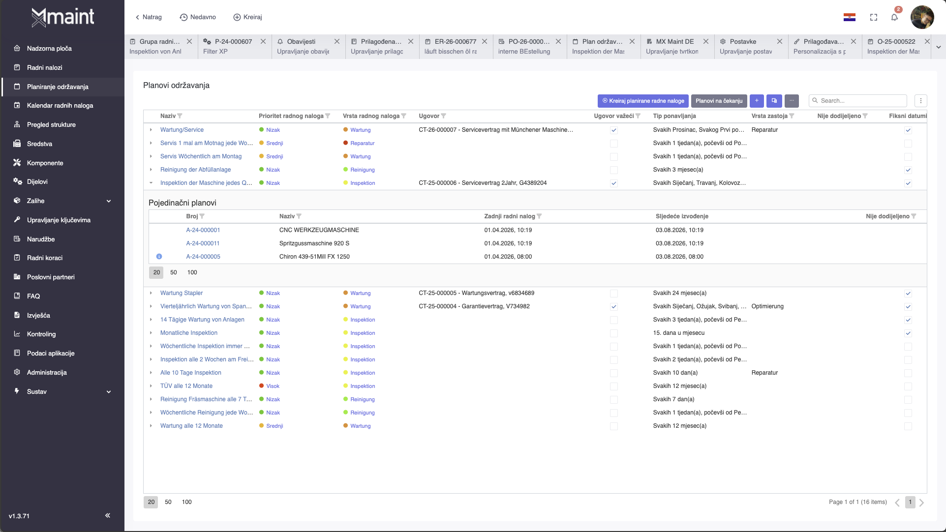Collapse sidebar with double-chevron icon
This screenshot has width=946, height=532.
point(108,515)
